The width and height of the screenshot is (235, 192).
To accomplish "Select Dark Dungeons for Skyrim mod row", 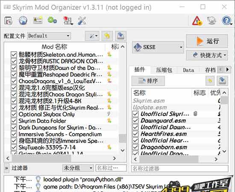I will (62, 128).
